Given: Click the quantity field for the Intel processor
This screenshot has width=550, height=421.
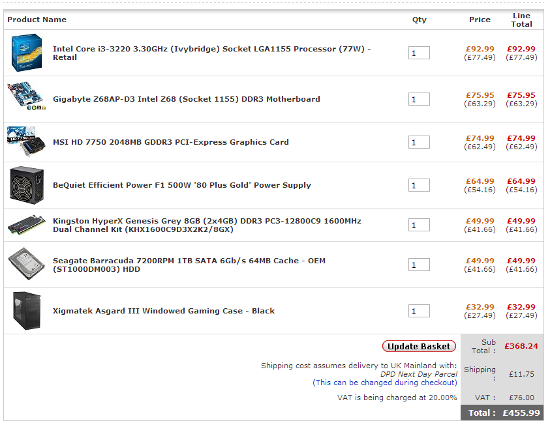Looking at the screenshot, I should tap(419, 53).
